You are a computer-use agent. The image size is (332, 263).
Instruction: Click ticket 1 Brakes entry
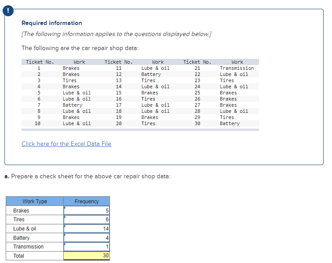(71, 68)
